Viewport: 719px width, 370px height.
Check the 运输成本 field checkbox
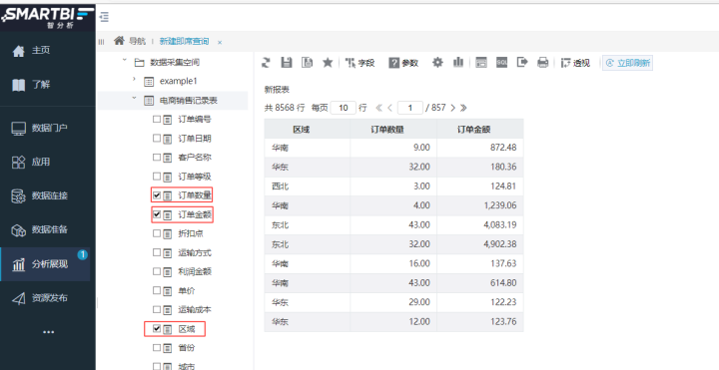pyautogui.click(x=157, y=309)
